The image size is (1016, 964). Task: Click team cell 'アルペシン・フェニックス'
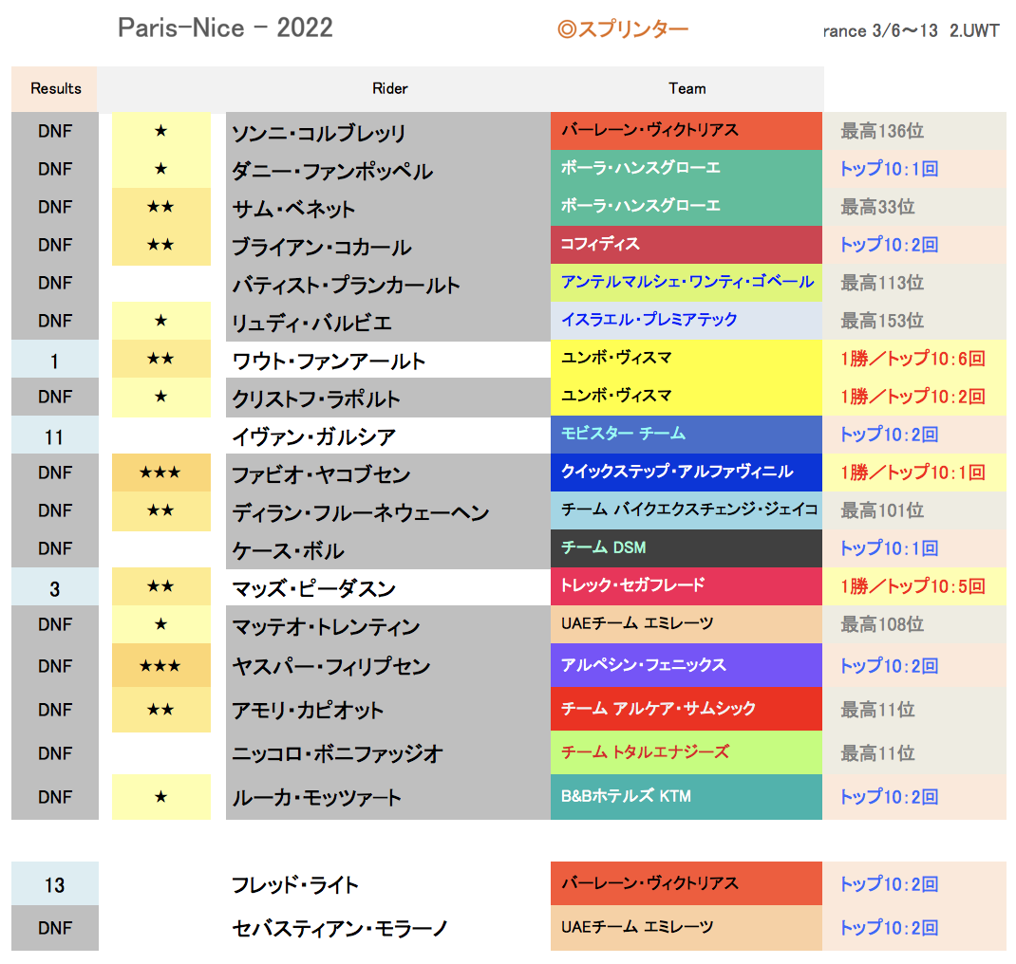[687, 665]
